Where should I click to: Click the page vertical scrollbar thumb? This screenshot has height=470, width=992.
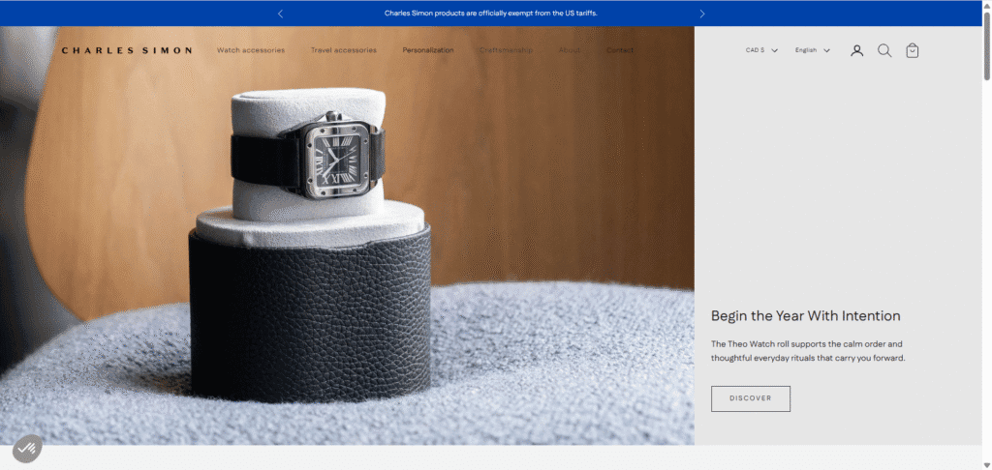986,45
